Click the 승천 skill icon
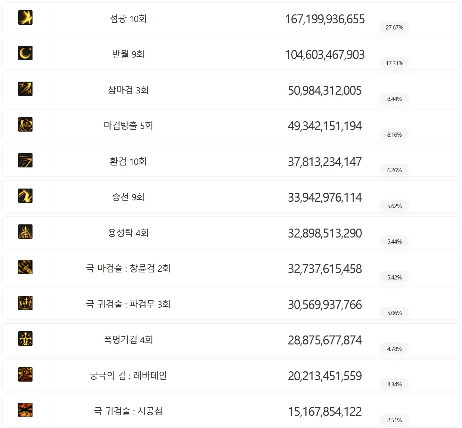The width and height of the screenshot is (462, 428). click(x=25, y=196)
